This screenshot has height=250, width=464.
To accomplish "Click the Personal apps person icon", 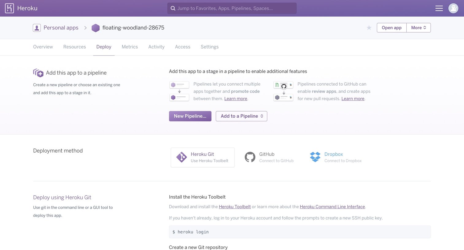I will (37, 28).
